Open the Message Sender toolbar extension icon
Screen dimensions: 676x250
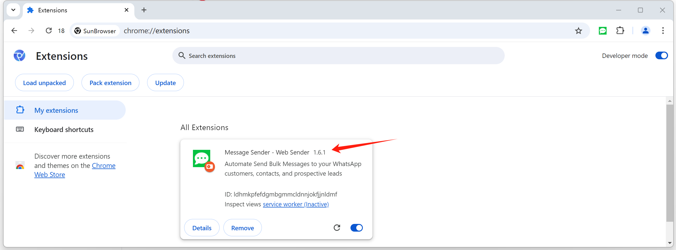pyautogui.click(x=602, y=31)
